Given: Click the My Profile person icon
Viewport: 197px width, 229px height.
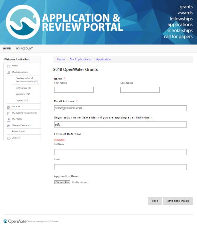Looking at the screenshot, I should coord(9,120).
